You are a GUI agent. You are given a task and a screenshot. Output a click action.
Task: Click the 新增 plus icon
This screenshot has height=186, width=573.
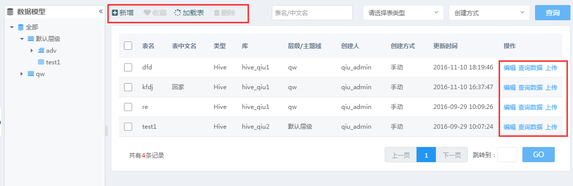click(x=115, y=13)
